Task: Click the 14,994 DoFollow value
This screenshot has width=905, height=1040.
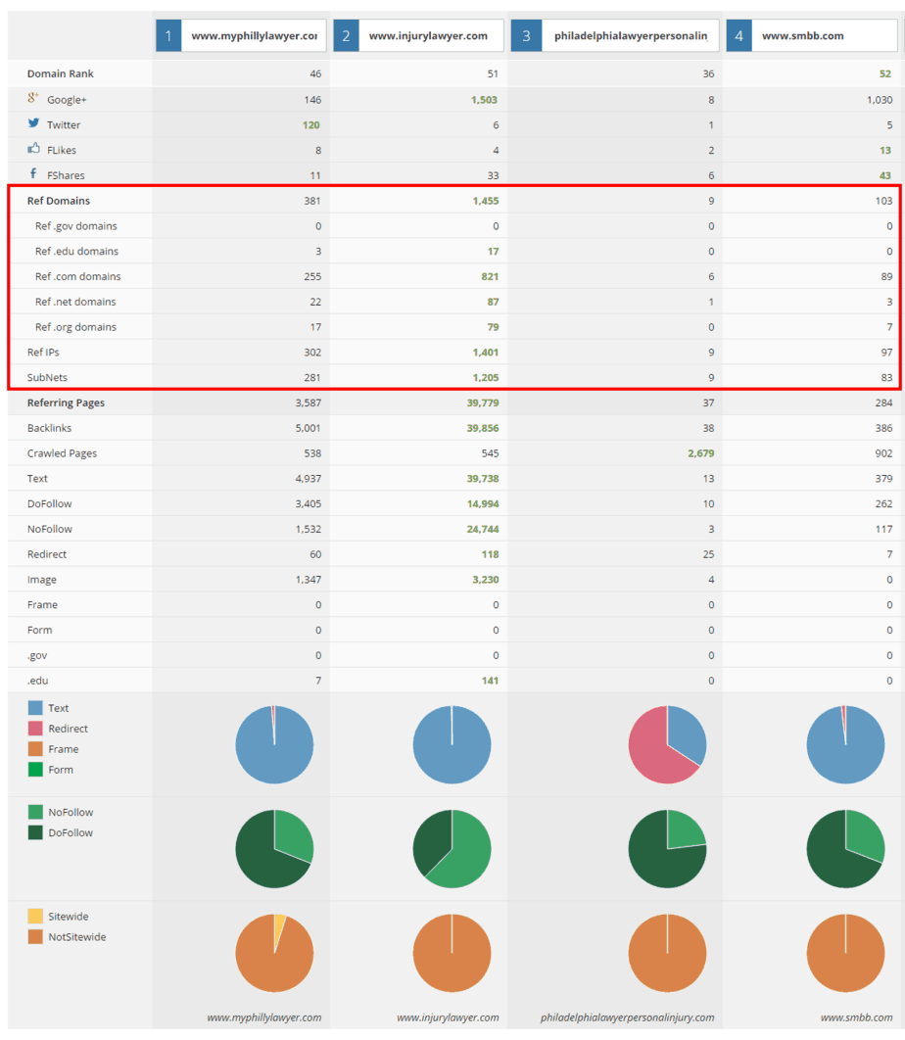Action: tap(482, 503)
